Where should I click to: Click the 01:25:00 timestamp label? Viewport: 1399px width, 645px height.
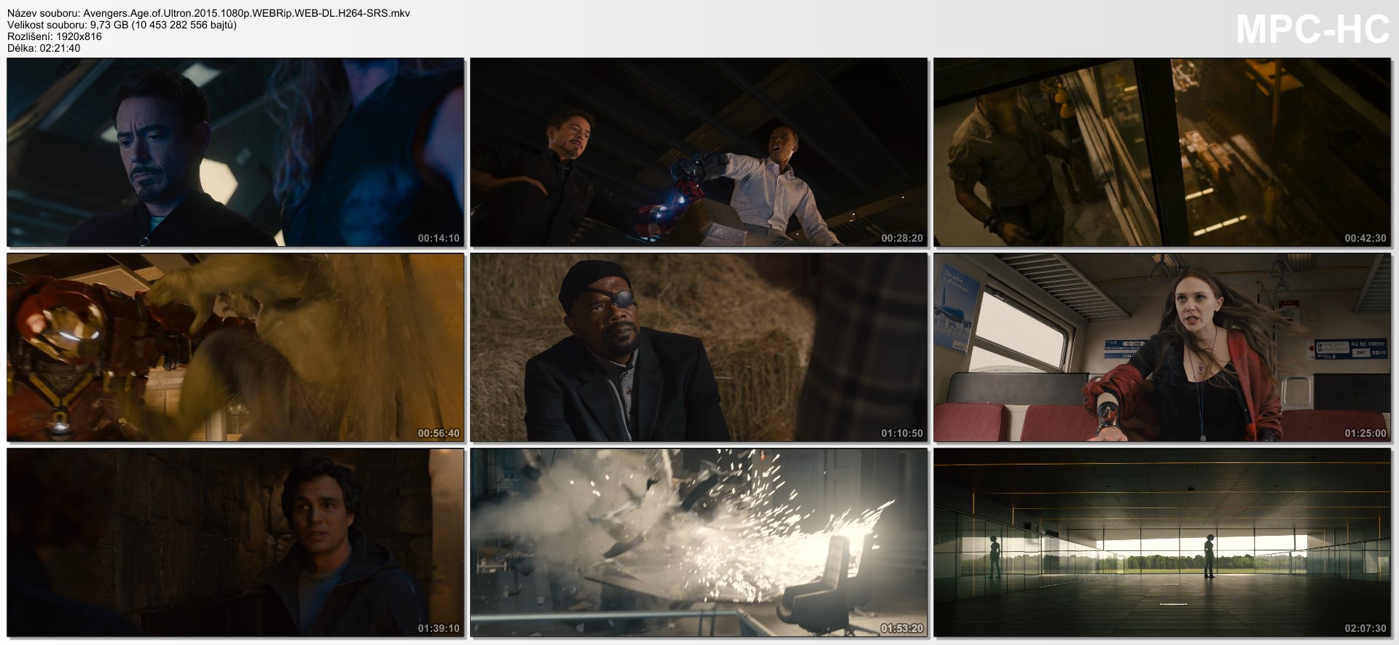[x=1365, y=433]
